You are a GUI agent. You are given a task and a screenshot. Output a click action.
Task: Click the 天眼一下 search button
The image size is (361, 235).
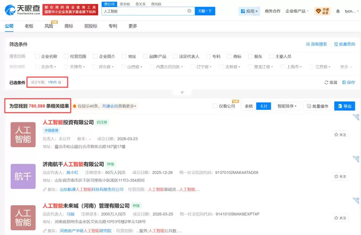pyautogui.click(x=205, y=11)
